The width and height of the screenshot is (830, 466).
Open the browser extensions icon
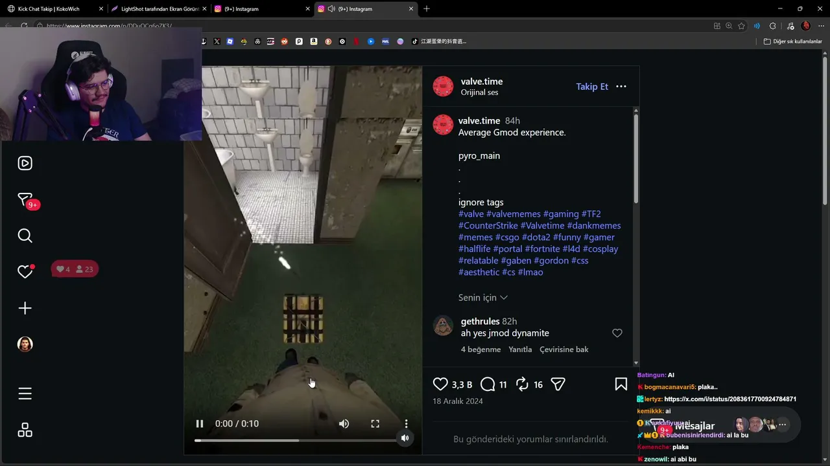772,26
